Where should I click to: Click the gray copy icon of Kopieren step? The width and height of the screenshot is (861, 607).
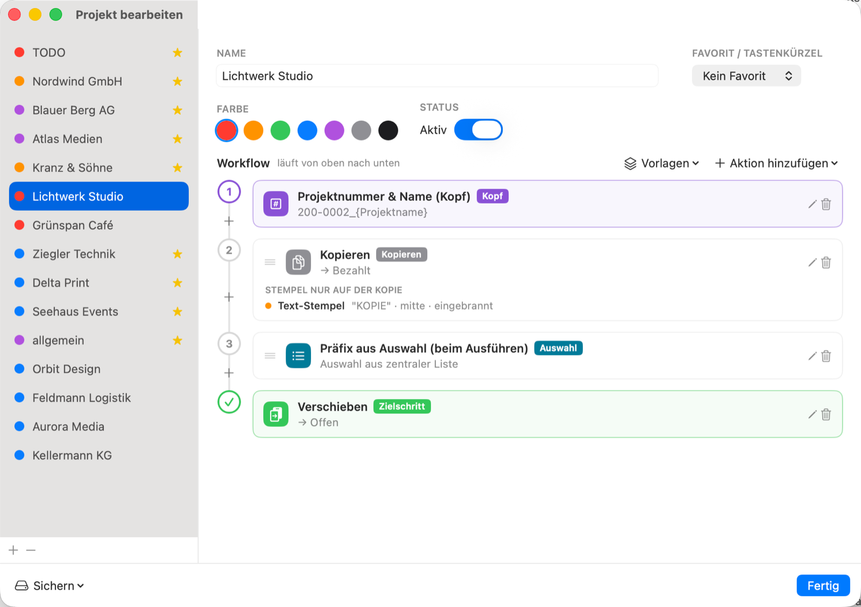click(x=298, y=262)
